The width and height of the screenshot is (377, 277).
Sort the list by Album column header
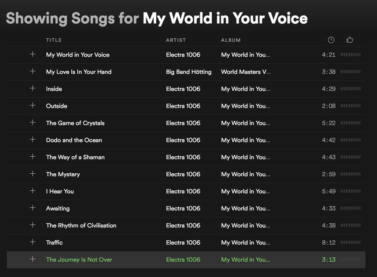pyautogui.click(x=231, y=40)
